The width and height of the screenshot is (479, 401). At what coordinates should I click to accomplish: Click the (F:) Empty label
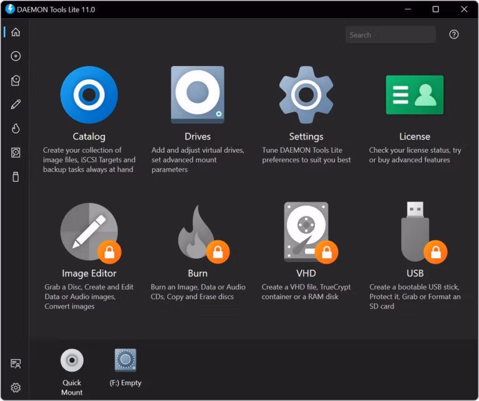pos(125,383)
